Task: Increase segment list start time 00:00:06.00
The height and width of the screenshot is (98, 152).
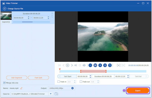Action: click(x=28, y=17)
